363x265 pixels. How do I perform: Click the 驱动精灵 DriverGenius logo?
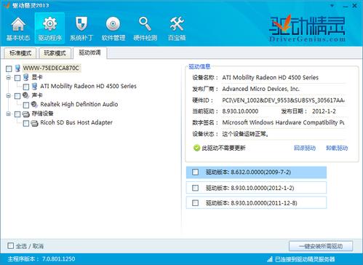pos(307,28)
